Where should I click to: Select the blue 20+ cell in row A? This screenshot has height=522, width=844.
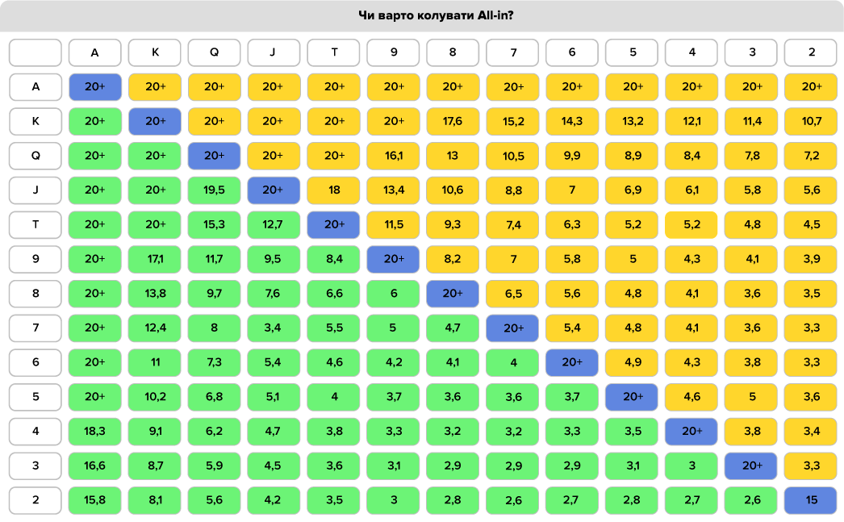click(x=94, y=87)
